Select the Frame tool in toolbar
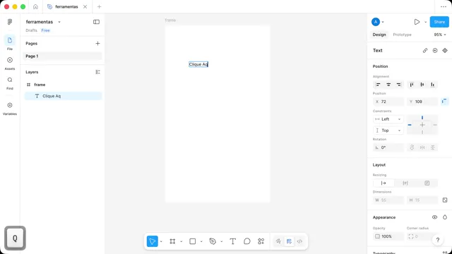Image resolution: width=452 pixels, height=254 pixels. pyautogui.click(x=172, y=241)
